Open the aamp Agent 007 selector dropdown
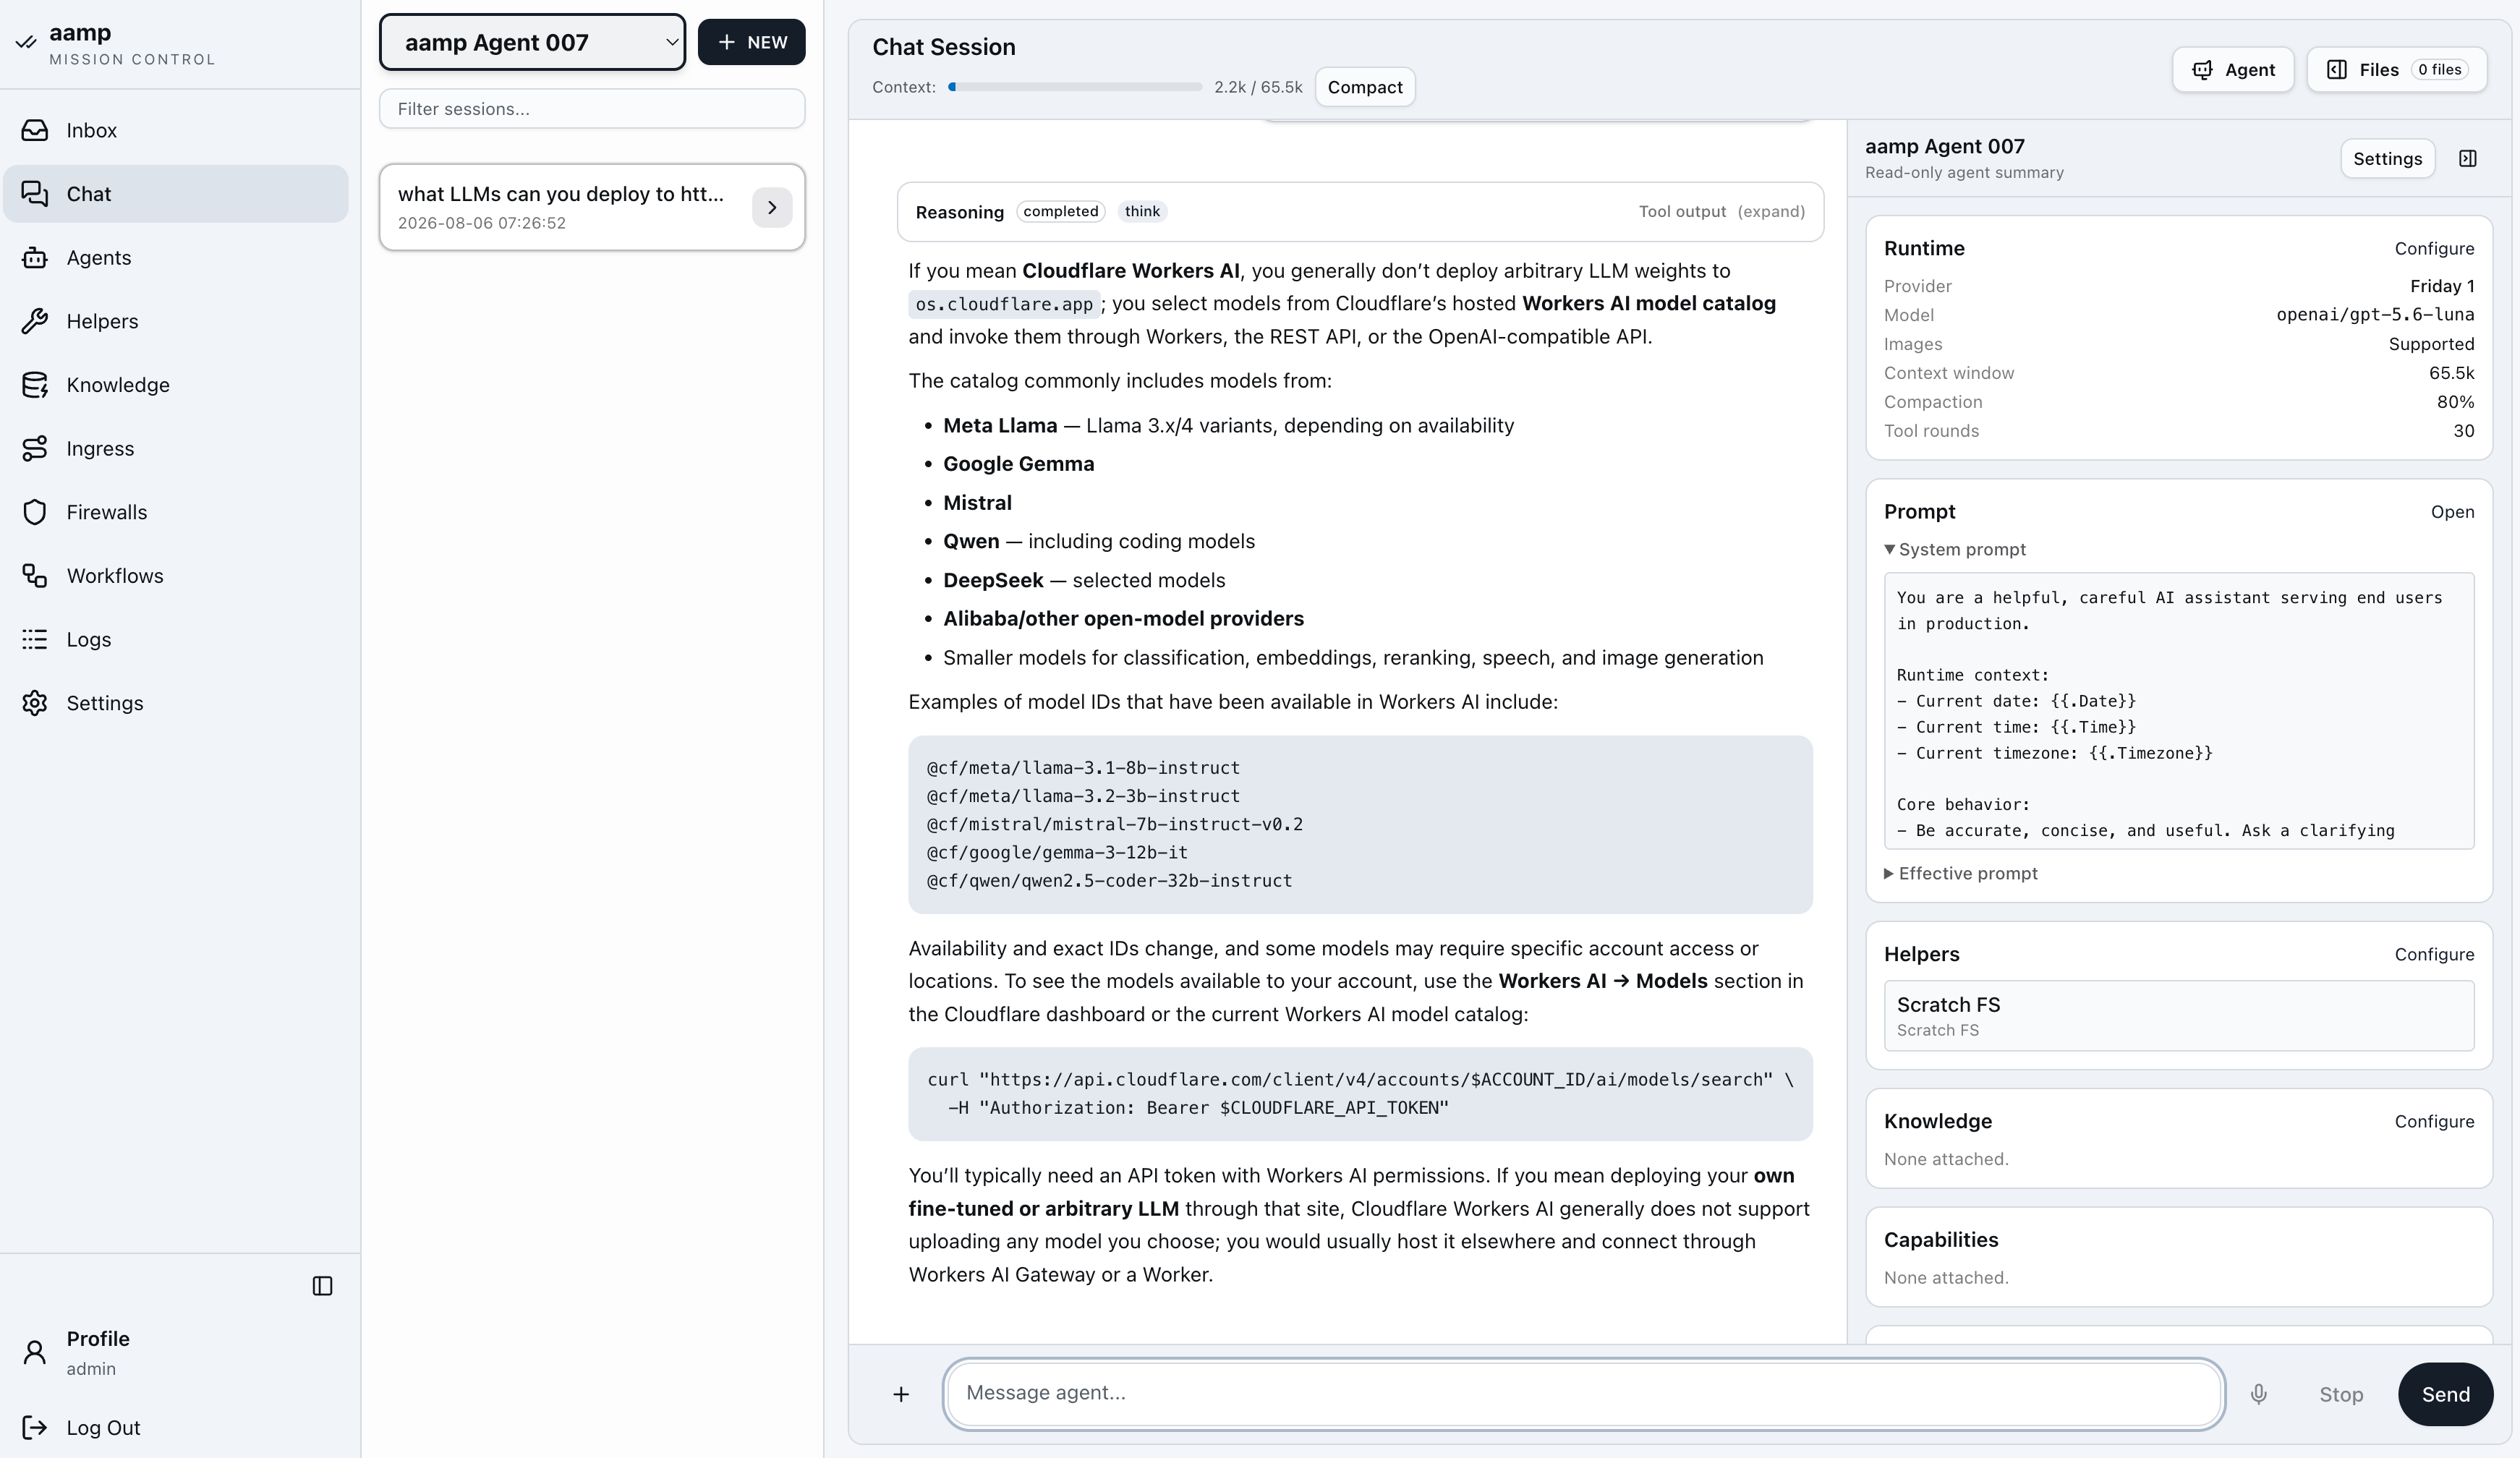Viewport: 2520px width, 1458px height. click(x=532, y=43)
